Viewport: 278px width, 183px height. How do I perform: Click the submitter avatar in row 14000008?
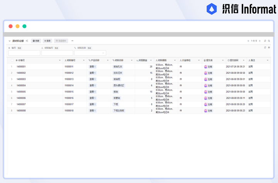[x=206, y=111]
